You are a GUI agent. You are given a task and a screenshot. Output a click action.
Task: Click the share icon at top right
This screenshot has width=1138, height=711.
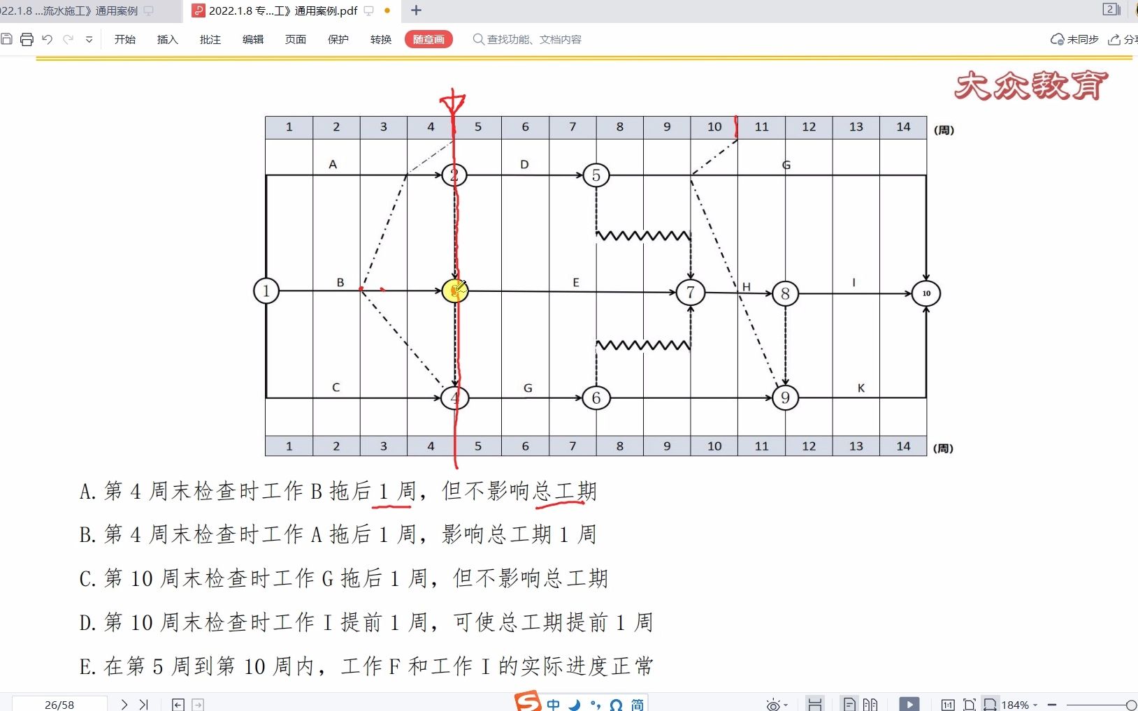(x=1115, y=40)
